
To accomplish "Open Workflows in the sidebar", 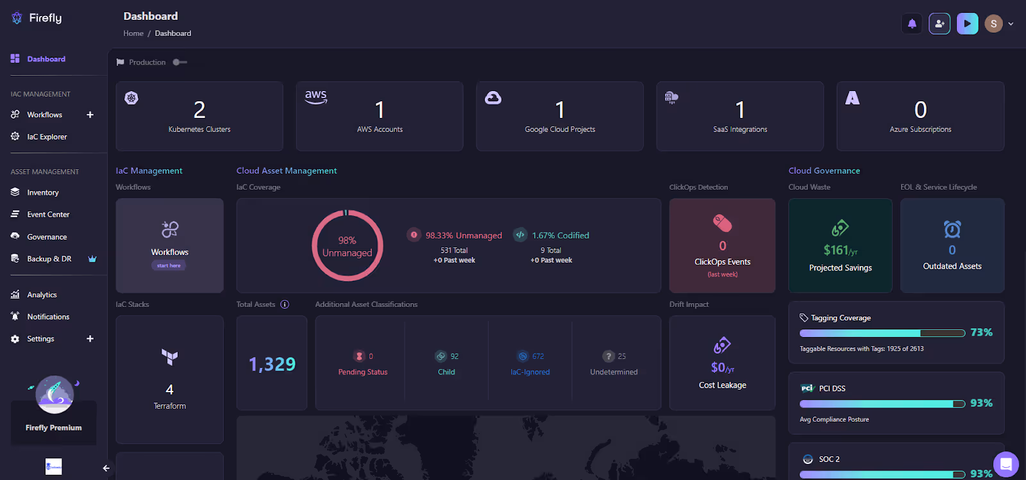I will point(44,115).
